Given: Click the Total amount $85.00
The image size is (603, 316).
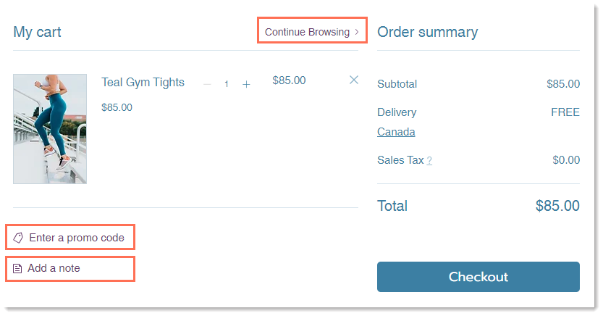Looking at the screenshot, I should (557, 206).
